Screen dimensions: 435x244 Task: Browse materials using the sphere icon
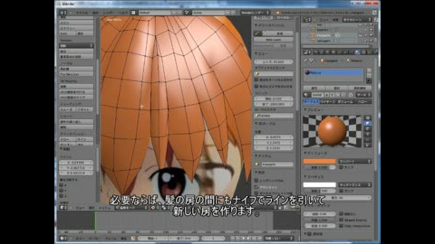pyautogui.click(x=306, y=95)
